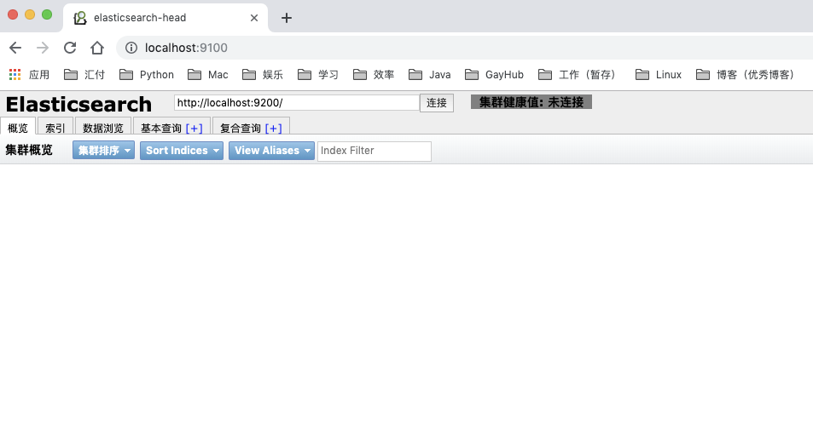The height and width of the screenshot is (435, 813).
Task: Open the 汇付 bookmark folder
Action: tap(84, 75)
